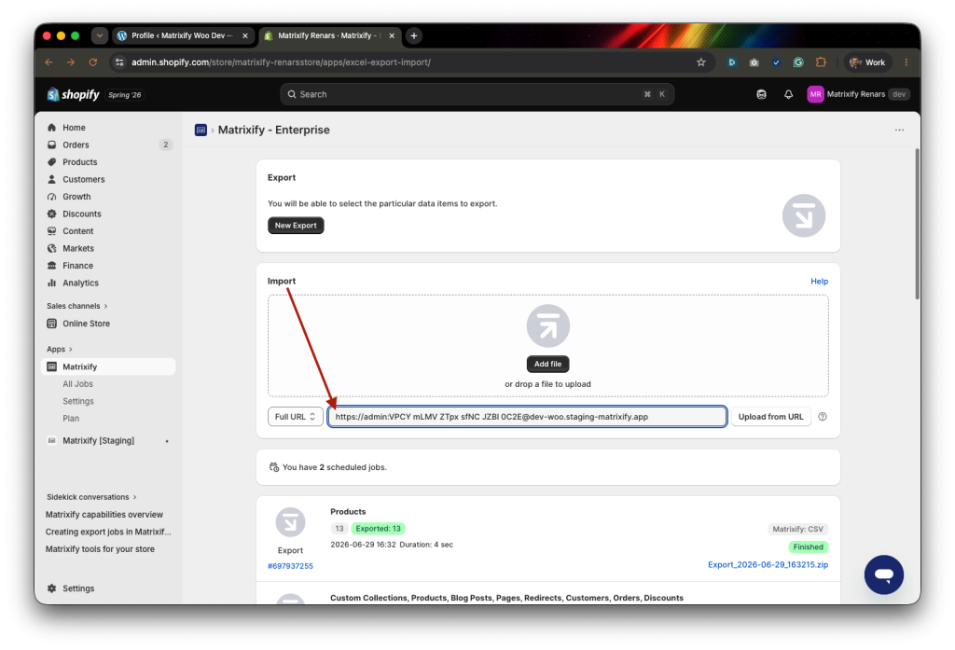Open Customers section
955x650 pixels.
83,179
